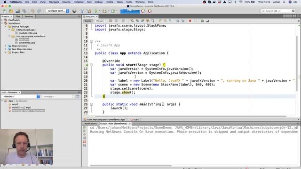Click the Toggle Bookmark icon in editor toolbar

(x=170, y=21)
